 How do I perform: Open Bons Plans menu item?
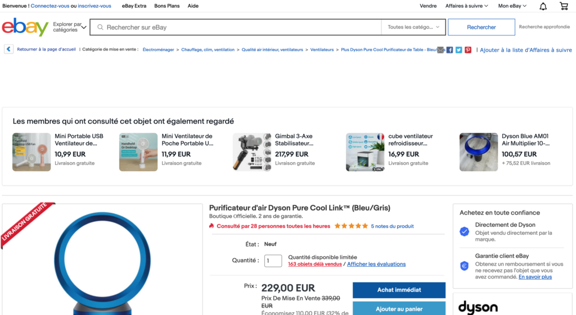166,6
